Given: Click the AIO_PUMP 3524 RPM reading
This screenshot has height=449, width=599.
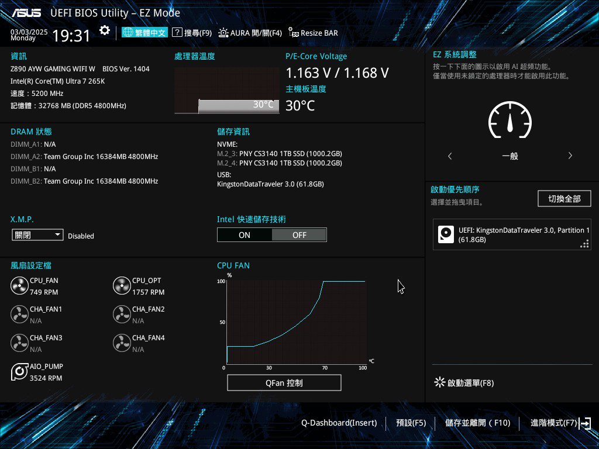Looking at the screenshot, I should [46, 378].
